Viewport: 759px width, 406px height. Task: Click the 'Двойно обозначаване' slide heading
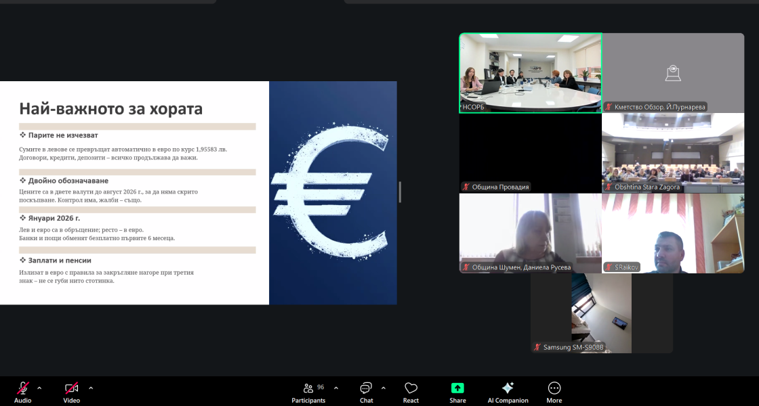pyautogui.click(x=68, y=181)
